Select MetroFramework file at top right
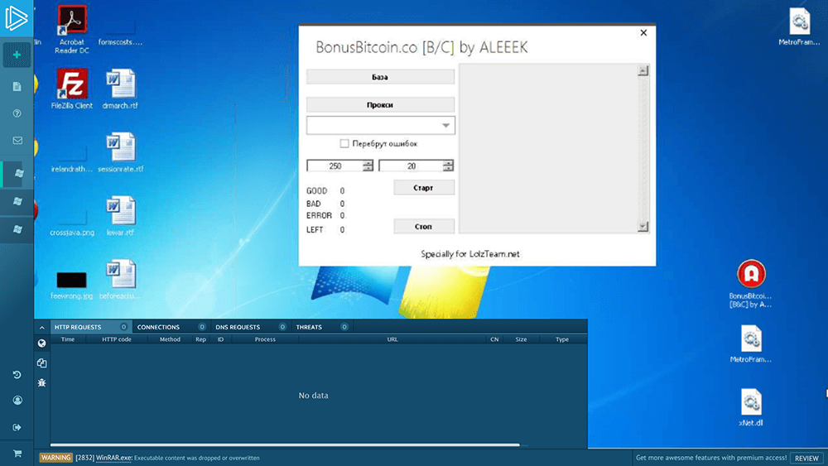This screenshot has width=828, height=466. [800, 26]
